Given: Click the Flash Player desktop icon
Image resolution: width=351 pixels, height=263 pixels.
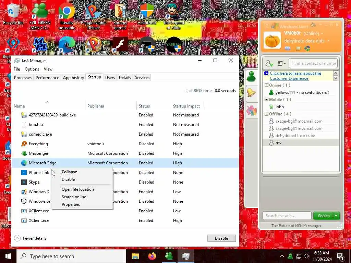Looking at the screenshot, I should [120, 44].
